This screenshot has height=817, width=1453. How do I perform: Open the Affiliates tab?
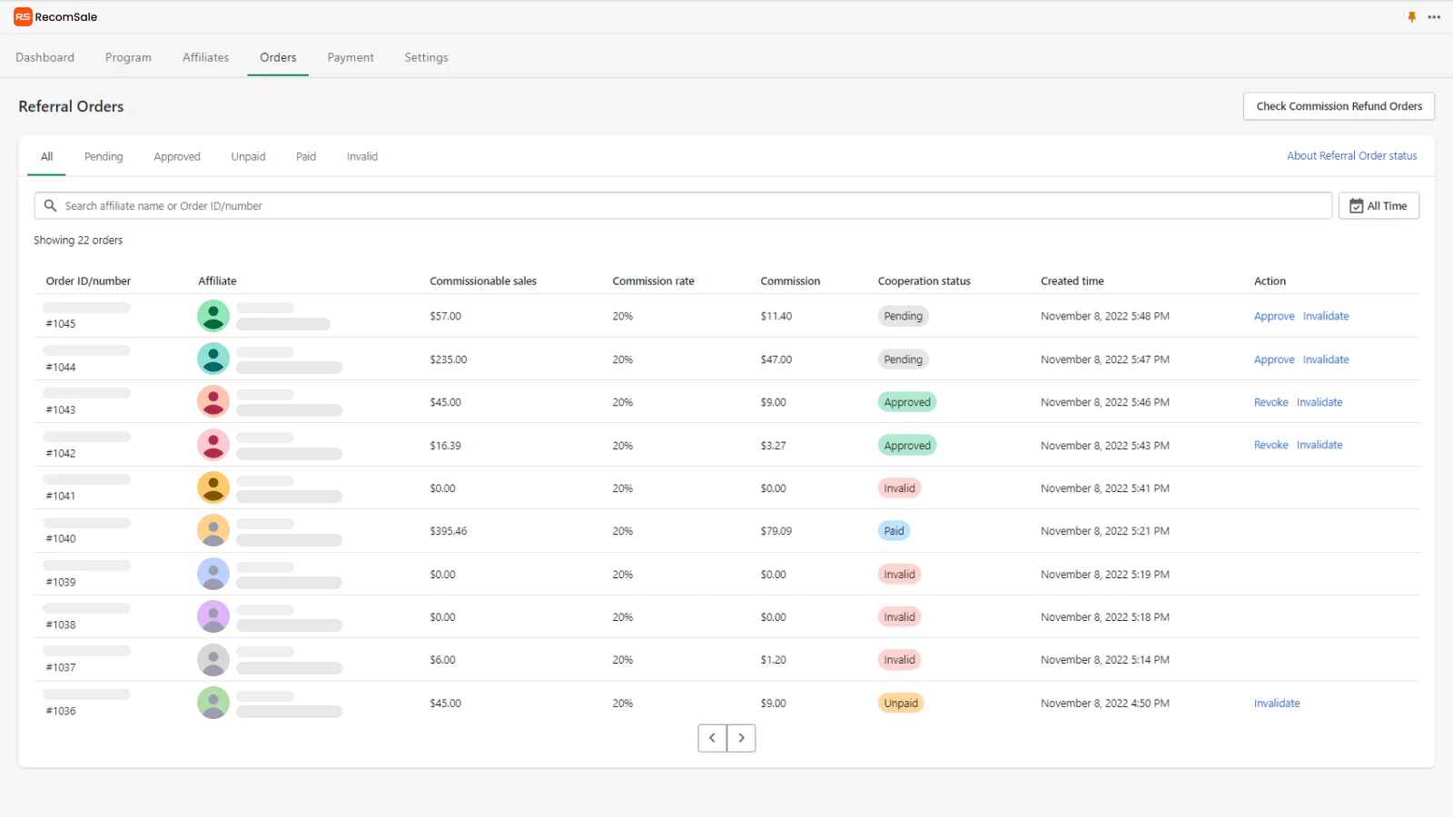coord(205,57)
